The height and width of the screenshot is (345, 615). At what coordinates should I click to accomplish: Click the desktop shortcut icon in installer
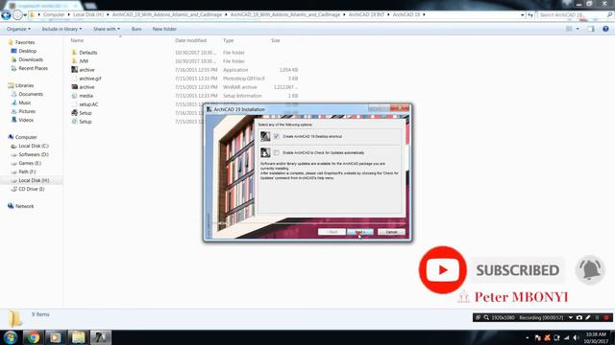[x=265, y=136]
